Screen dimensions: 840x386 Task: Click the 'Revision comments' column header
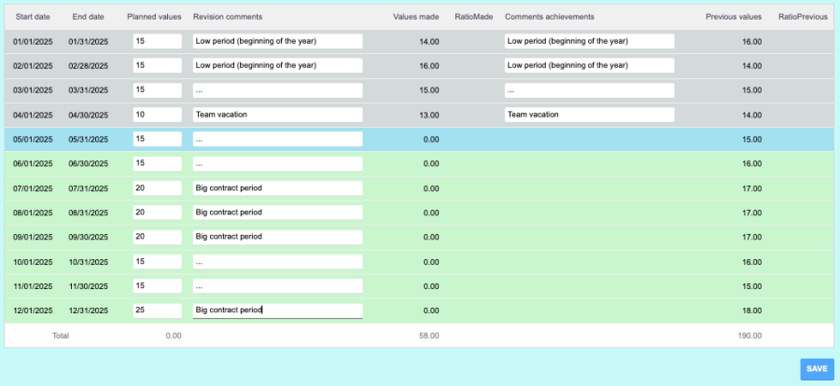[228, 17]
